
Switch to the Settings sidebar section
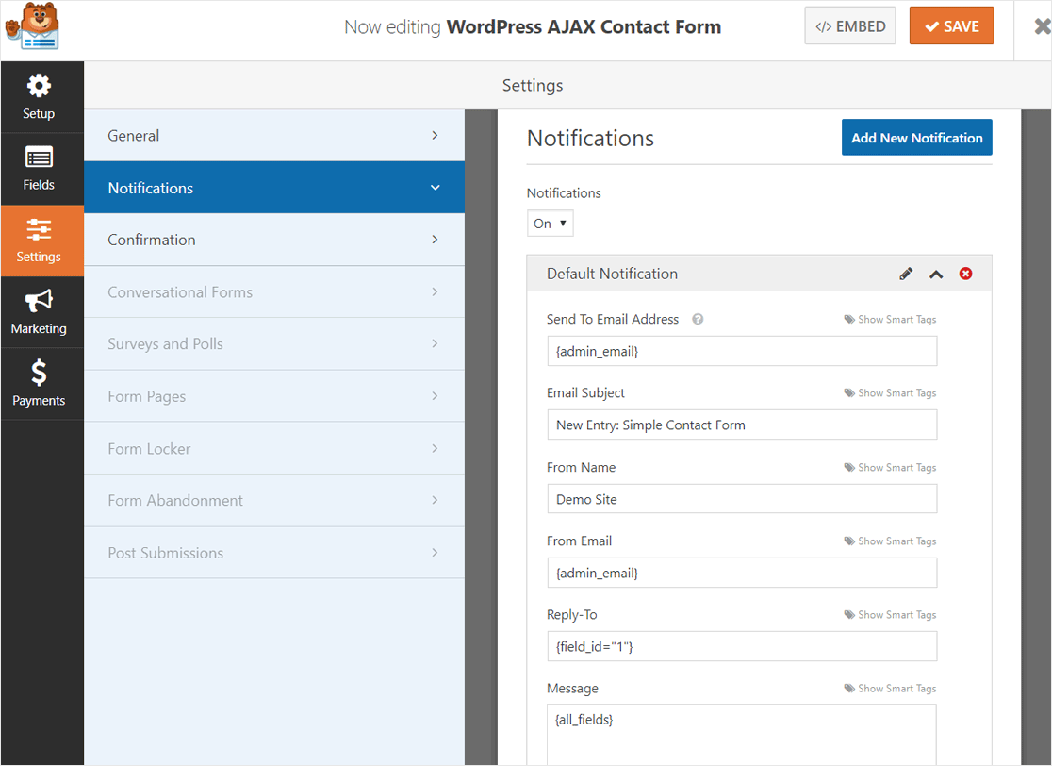pos(40,241)
